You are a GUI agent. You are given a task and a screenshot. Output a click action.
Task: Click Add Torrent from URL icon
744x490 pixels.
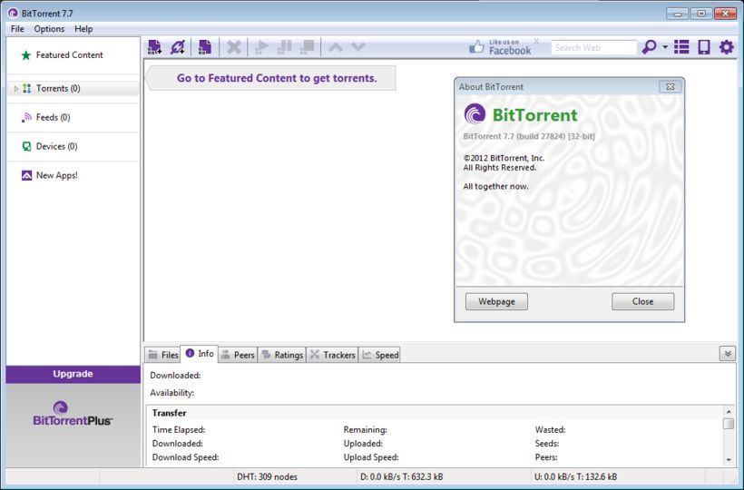click(x=178, y=47)
